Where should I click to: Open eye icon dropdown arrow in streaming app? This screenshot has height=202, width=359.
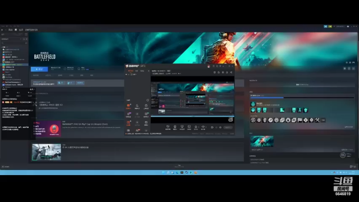pyautogui.click(x=206, y=127)
